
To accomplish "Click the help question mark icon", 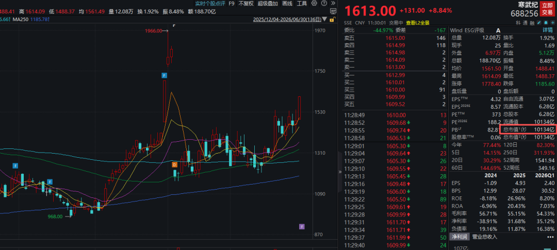I will tap(324, 3).
